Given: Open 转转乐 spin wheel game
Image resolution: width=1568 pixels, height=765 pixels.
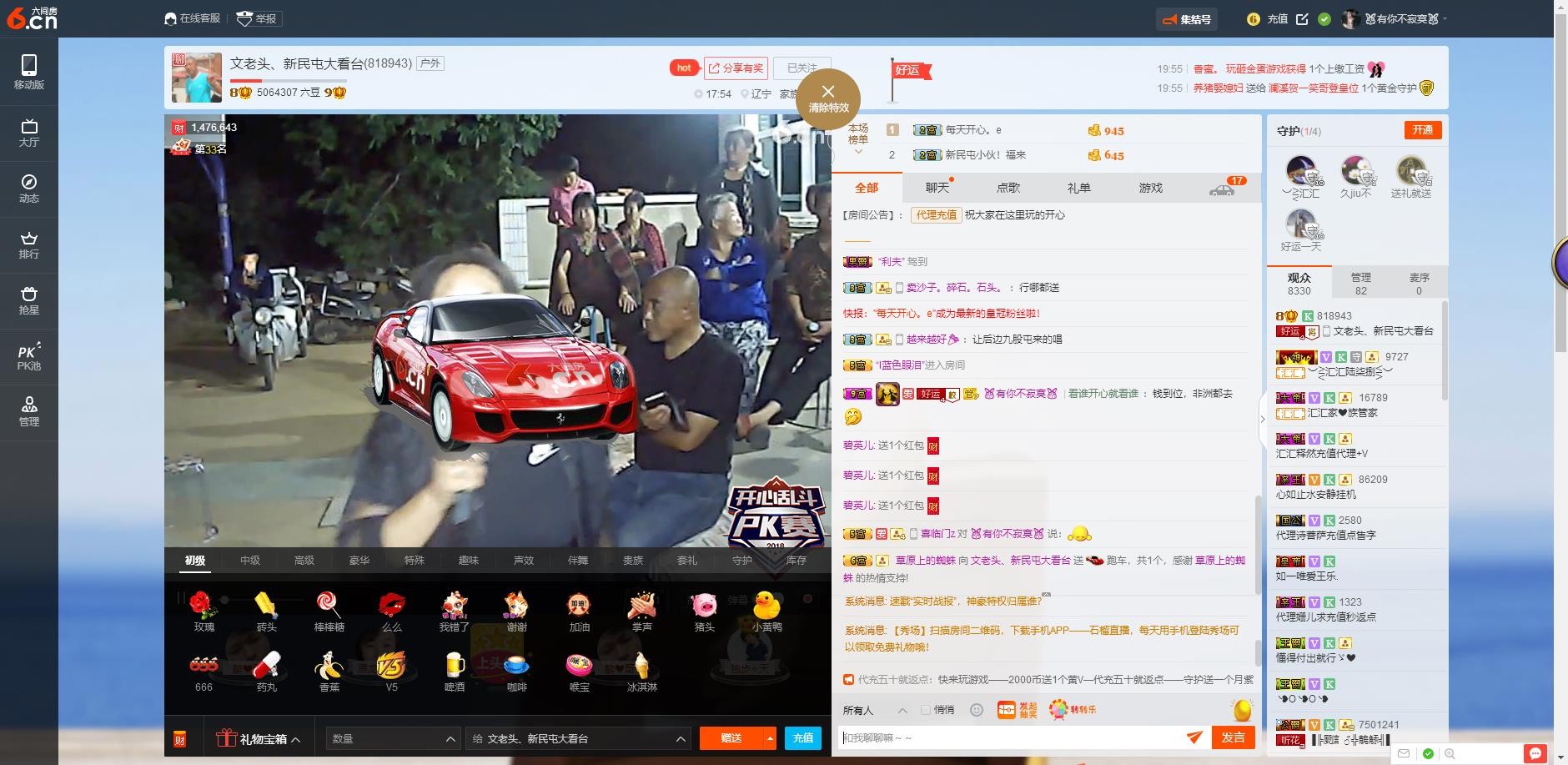Looking at the screenshot, I should pyautogui.click(x=1073, y=710).
